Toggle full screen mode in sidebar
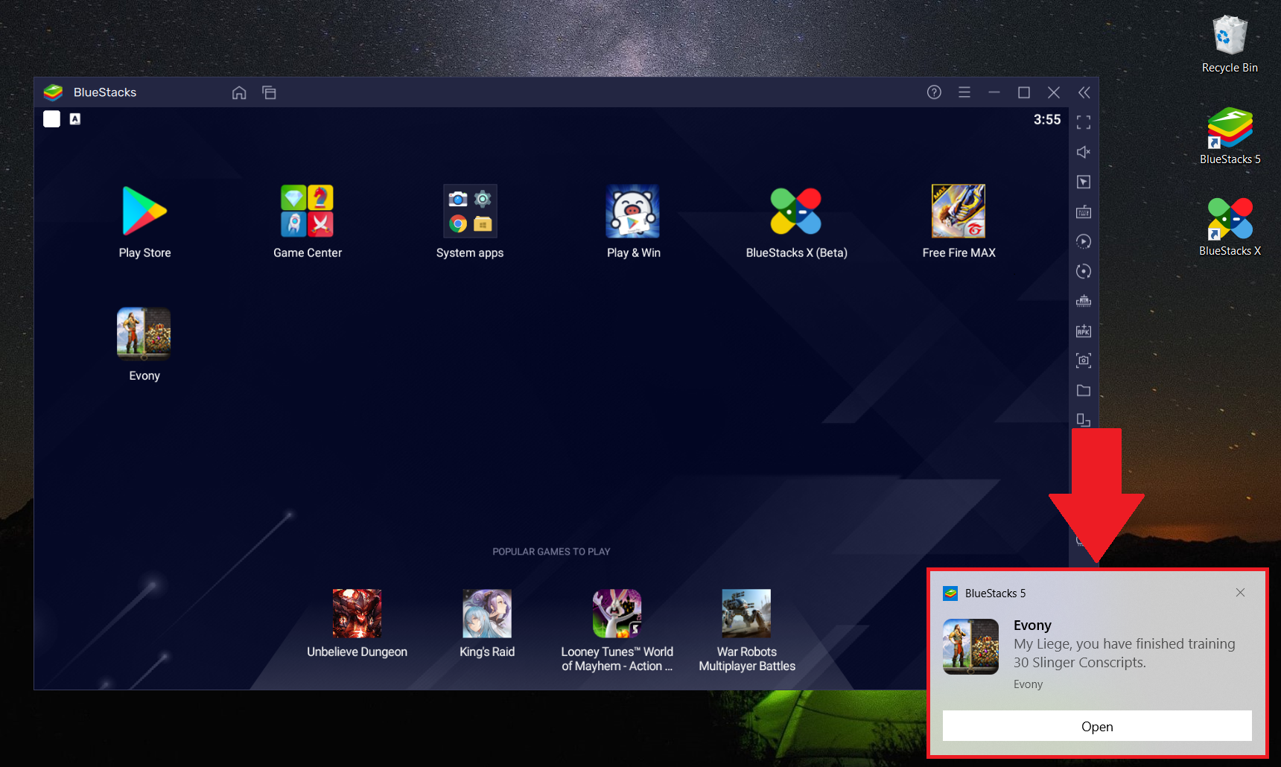Image resolution: width=1281 pixels, height=767 pixels. pyautogui.click(x=1084, y=122)
